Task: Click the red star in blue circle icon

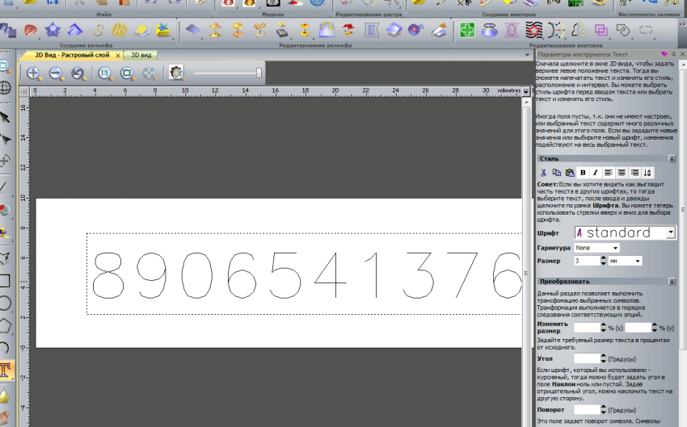Action: [415, 30]
